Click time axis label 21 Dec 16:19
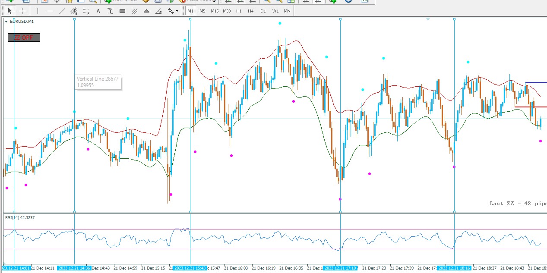Screen dimensions: 547x273 click(x=264, y=268)
